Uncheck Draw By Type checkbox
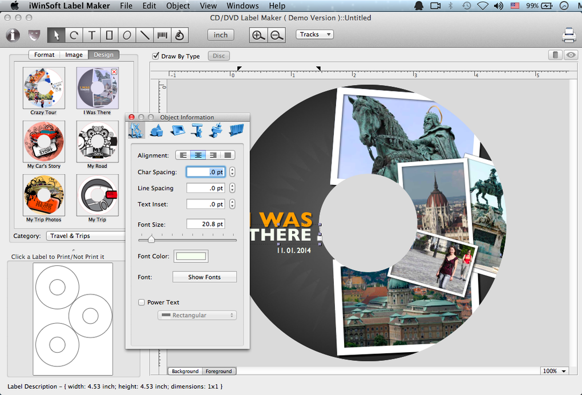This screenshot has height=395, width=582. [156, 56]
